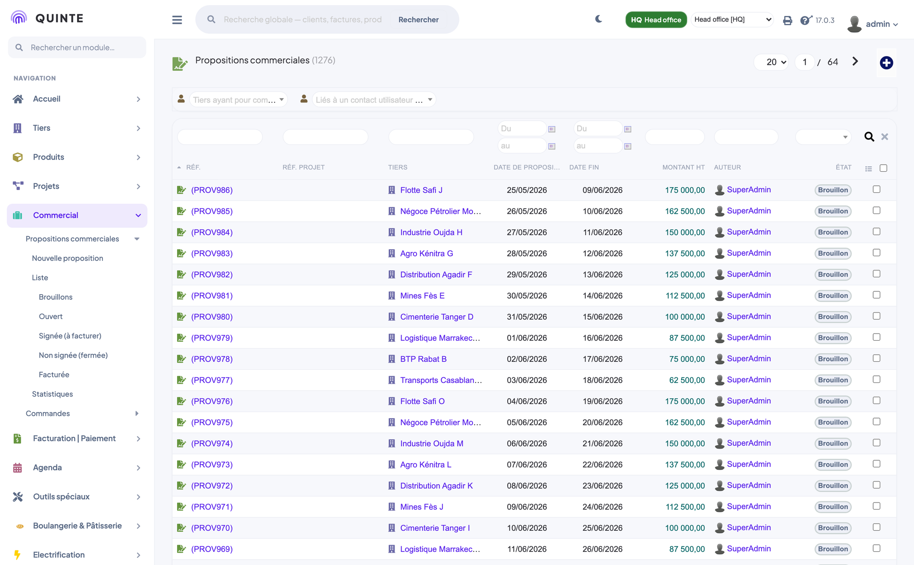The height and width of the screenshot is (565, 914).
Task: Open end 'au' calendar picker for date fin
Action: click(627, 146)
